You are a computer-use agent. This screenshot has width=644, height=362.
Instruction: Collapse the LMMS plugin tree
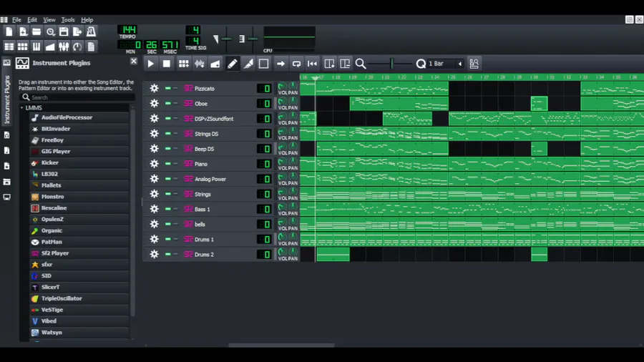21,108
